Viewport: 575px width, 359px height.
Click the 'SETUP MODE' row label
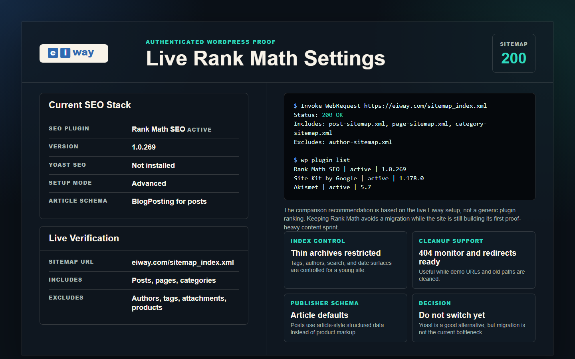click(x=70, y=183)
